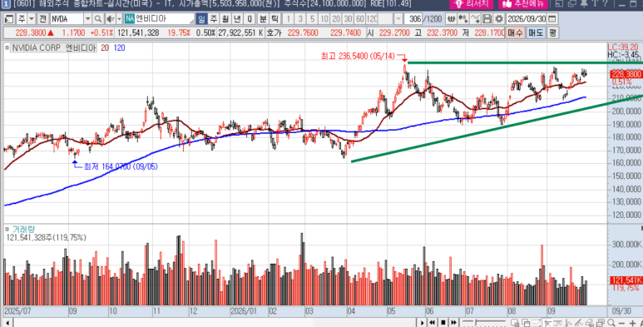Select the 주 weekly period button
Screen dimensions: 643x327
pos(213,19)
